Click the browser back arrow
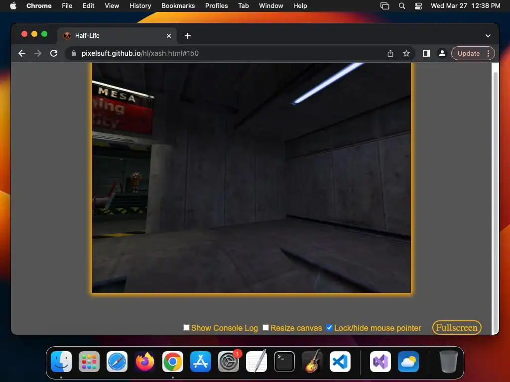Viewport: 510px width, 382px height. (x=22, y=53)
